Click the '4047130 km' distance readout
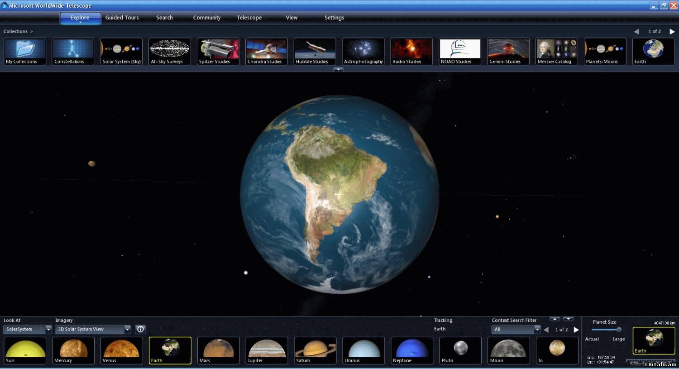 [665, 323]
